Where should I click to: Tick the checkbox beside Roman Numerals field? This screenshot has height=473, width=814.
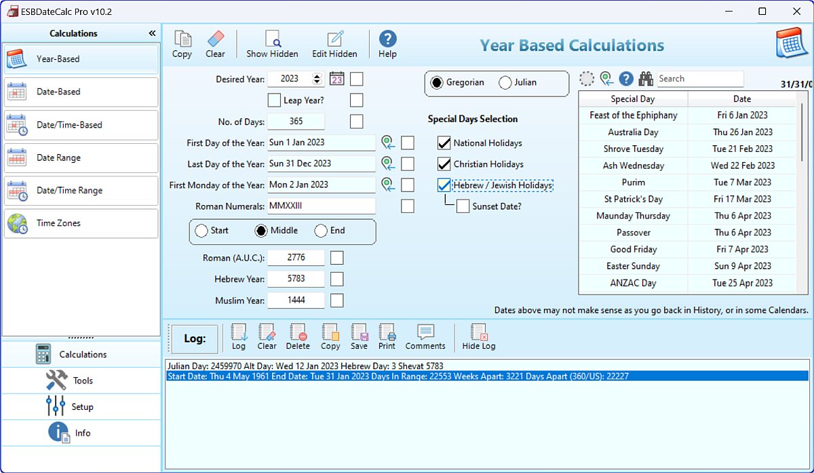pos(408,206)
